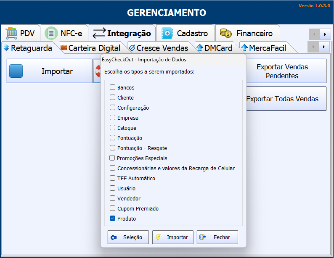Viewport: 334px width, 258px height.
Task: Enable the Bancos checkbox
Action: click(112, 87)
